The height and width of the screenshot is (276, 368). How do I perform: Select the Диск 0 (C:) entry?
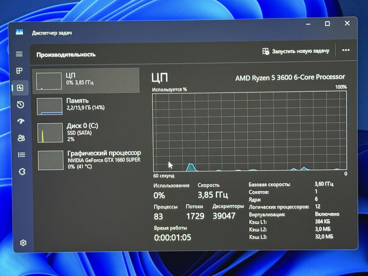[x=87, y=132]
